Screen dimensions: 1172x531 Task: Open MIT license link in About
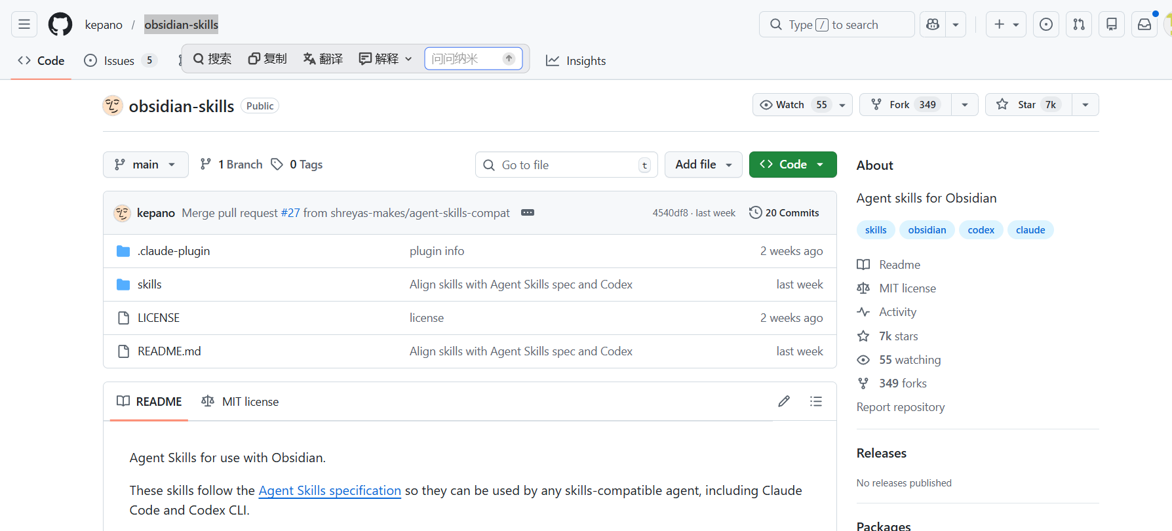pyautogui.click(x=897, y=288)
